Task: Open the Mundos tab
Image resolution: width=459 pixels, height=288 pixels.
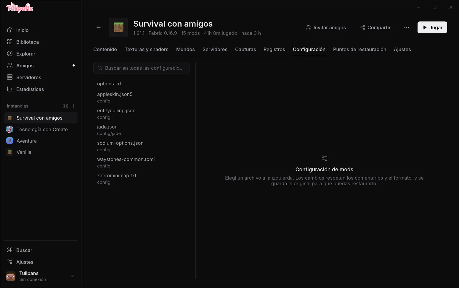Action: 185,49
